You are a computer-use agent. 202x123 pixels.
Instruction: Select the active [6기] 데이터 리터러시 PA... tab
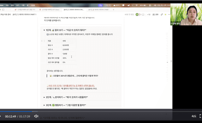pos(74,10)
